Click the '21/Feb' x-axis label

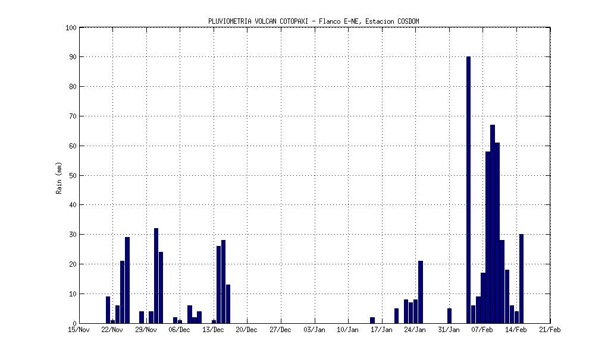click(550, 330)
